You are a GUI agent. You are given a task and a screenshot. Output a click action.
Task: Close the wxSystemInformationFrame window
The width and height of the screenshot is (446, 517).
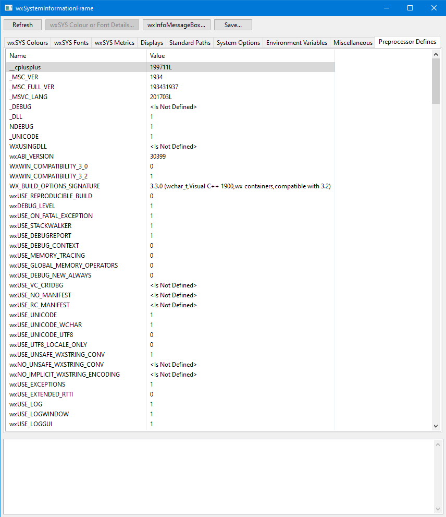click(434, 8)
